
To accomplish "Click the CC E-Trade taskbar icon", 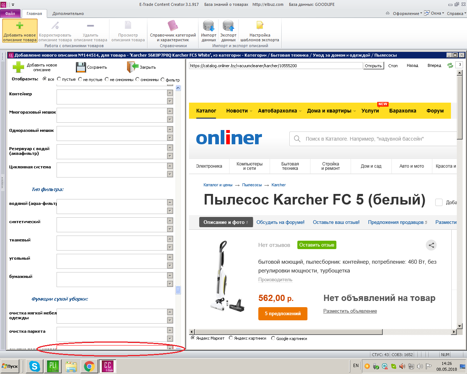I will point(108,366).
